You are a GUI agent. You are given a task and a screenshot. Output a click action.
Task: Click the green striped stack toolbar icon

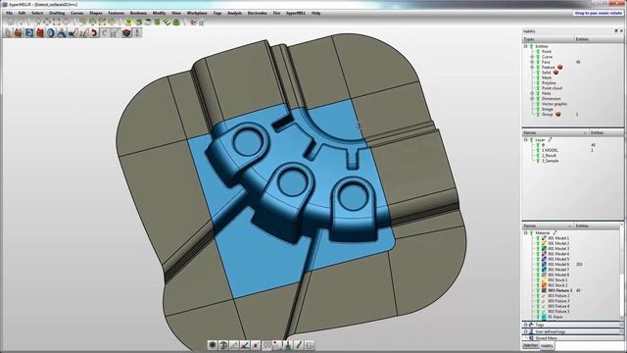tap(167, 22)
